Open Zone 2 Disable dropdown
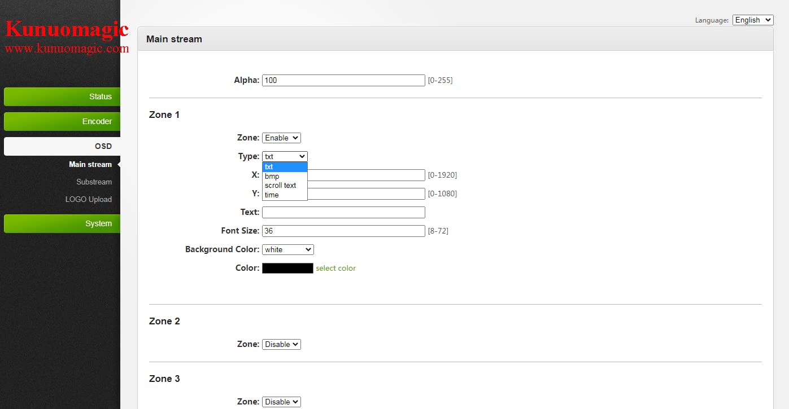The width and height of the screenshot is (789, 409). pos(281,344)
